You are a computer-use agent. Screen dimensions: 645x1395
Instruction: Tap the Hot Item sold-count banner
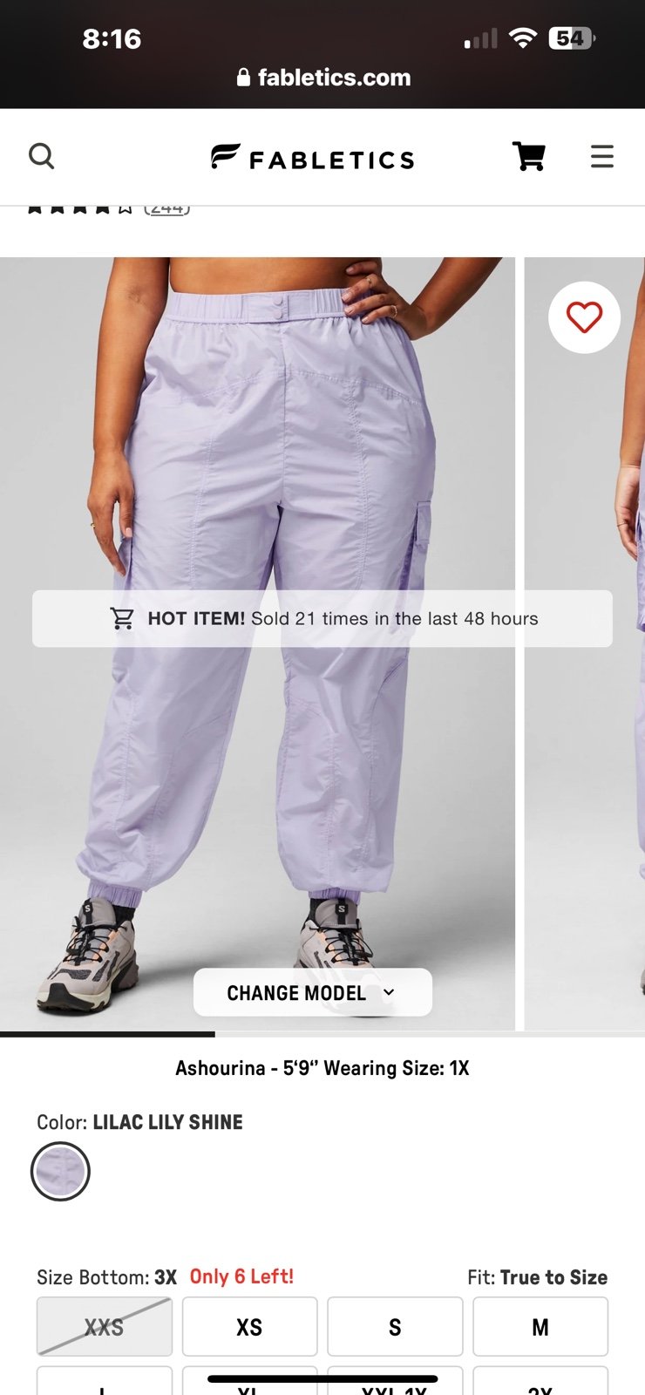(322, 619)
